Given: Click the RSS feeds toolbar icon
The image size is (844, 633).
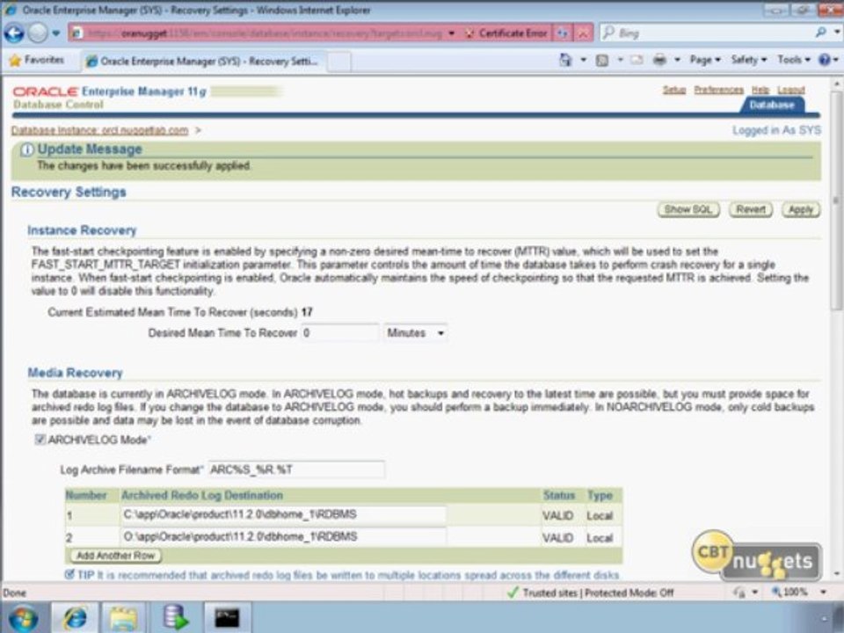Looking at the screenshot, I should point(602,60).
